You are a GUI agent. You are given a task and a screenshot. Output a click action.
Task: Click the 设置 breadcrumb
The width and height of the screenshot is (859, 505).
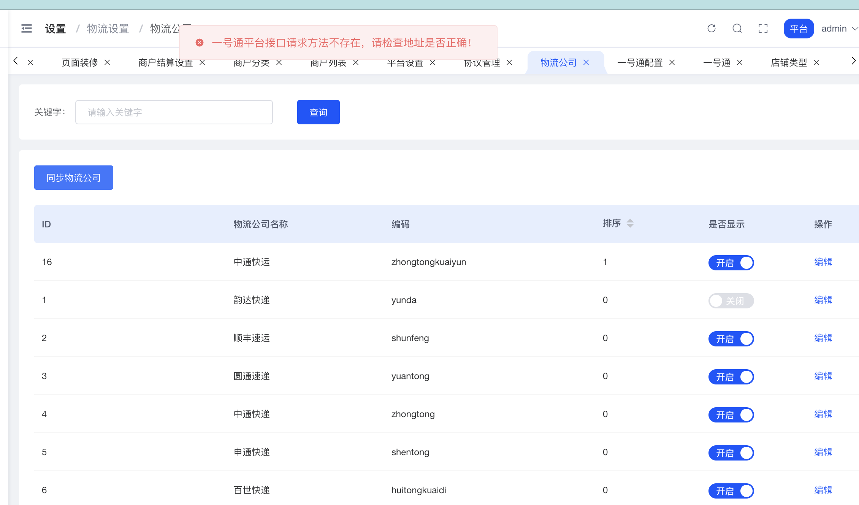pyautogui.click(x=55, y=29)
